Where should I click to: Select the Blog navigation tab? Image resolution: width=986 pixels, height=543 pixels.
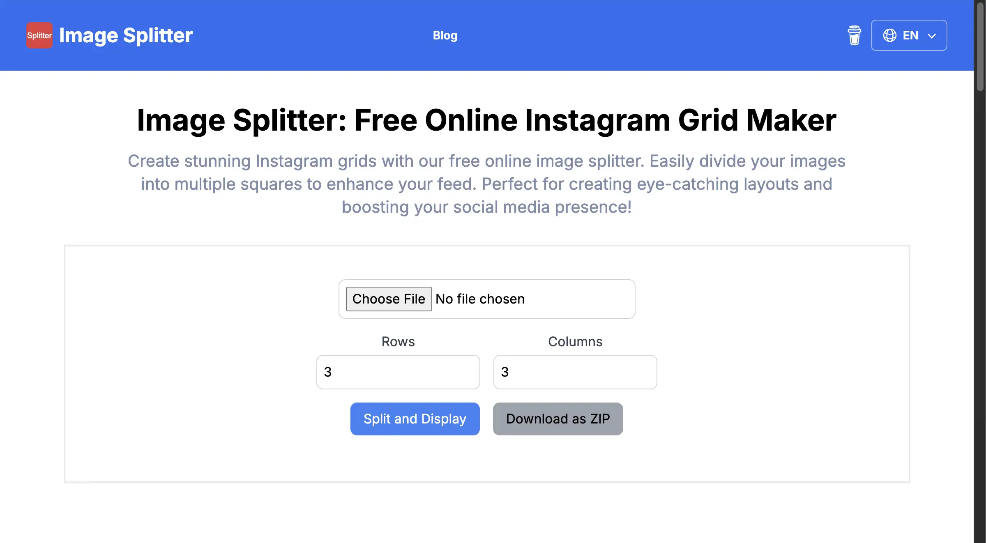point(445,35)
